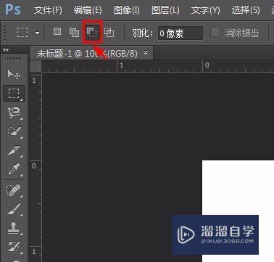274x262 pixels.
Task: Open the 文字(Y) menu
Action: point(205,10)
